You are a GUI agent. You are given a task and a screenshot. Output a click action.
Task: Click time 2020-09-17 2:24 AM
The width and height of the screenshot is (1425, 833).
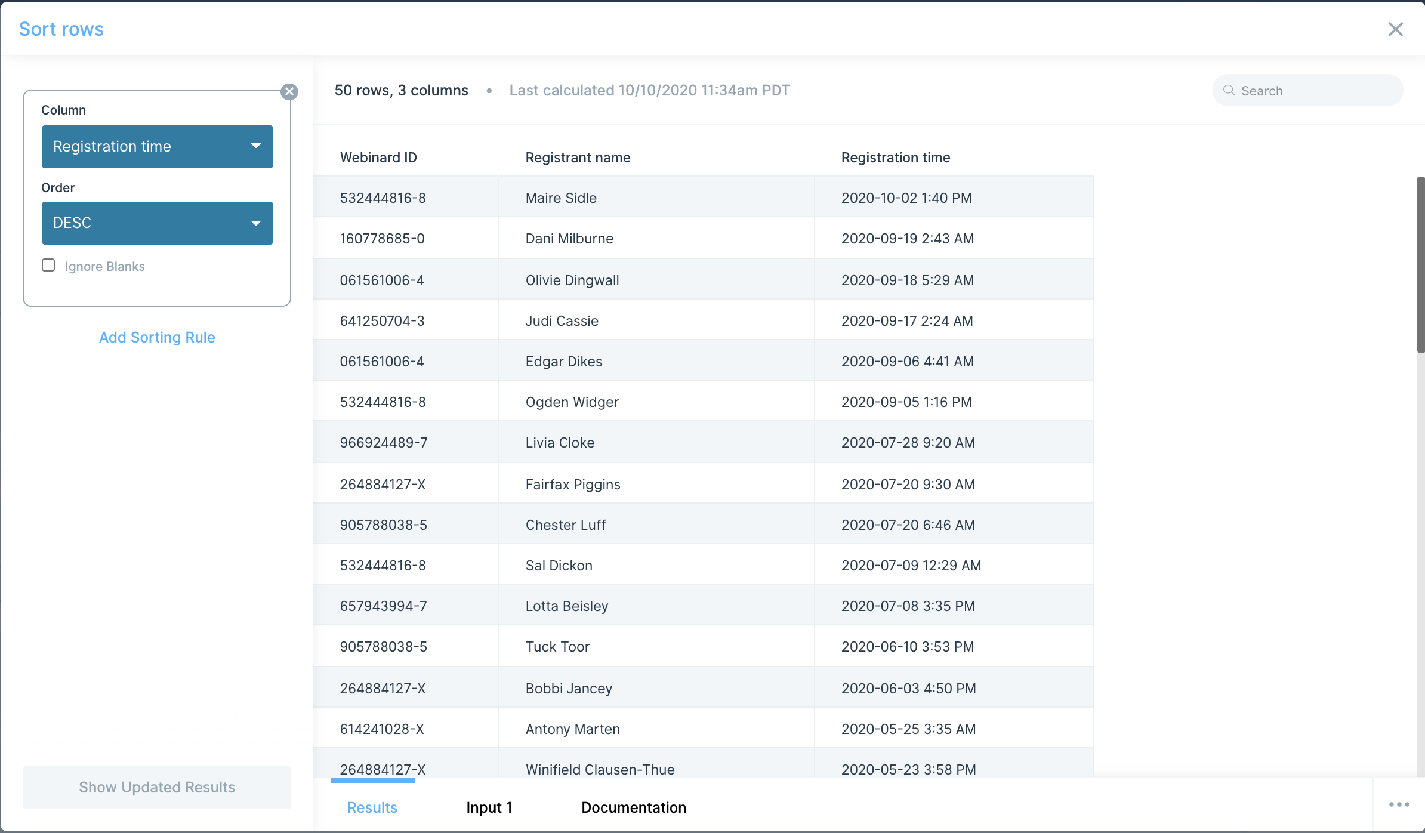(x=907, y=320)
